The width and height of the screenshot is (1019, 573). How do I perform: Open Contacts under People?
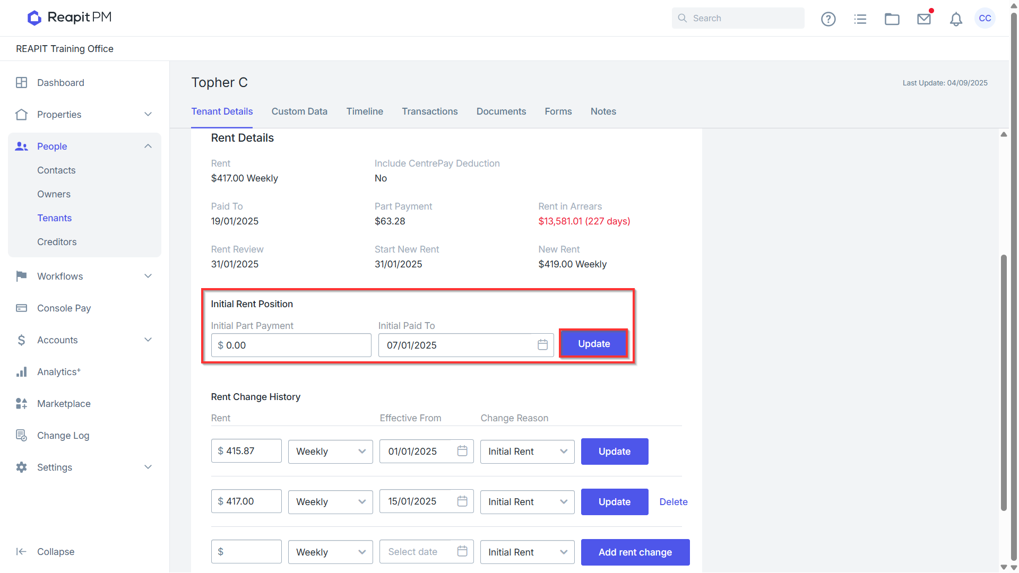[56, 170]
